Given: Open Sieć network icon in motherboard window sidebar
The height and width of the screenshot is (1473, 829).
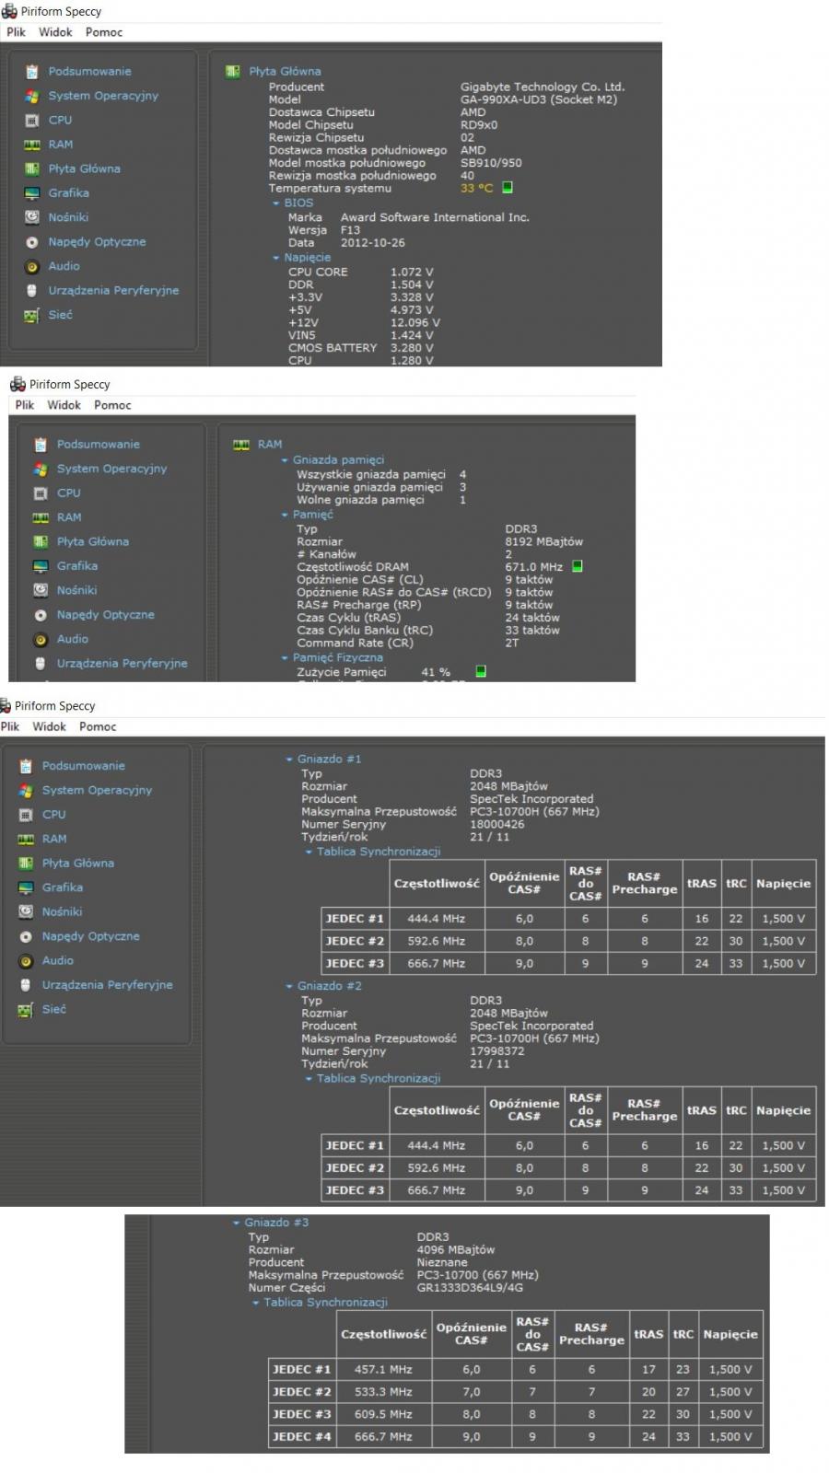Looking at the screenshot, I should tap(32, 315).
